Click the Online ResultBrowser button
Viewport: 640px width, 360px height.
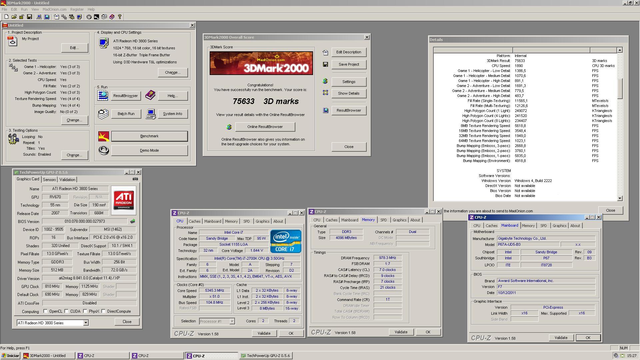pyautogui.click(x=265, y=127)
